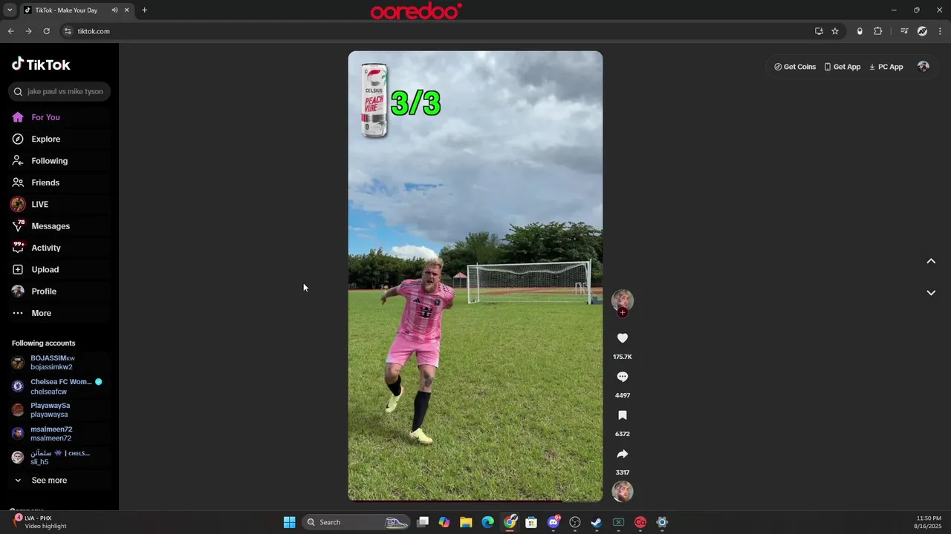951x534 pixels.
Task: Like the video with heart icon
Action: (x=623, y=338)
